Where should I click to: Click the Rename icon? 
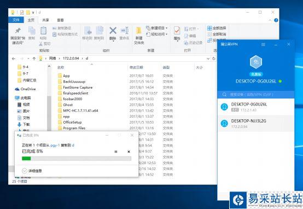125,31
